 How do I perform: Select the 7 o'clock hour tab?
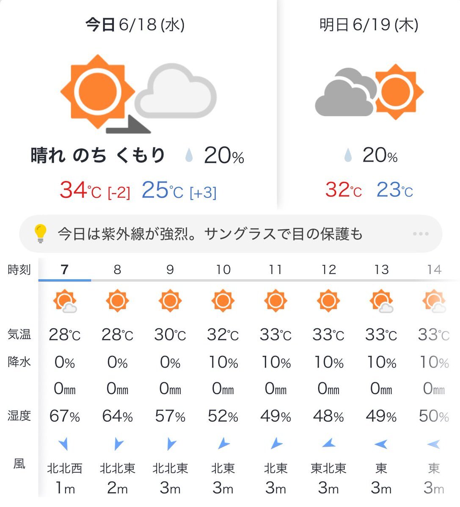(64, 270)
